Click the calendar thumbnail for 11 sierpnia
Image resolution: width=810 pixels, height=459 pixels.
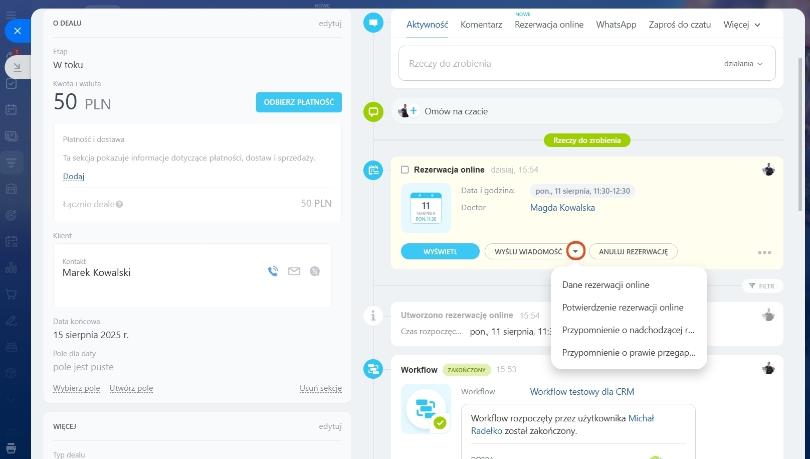[x=426, y=208]
